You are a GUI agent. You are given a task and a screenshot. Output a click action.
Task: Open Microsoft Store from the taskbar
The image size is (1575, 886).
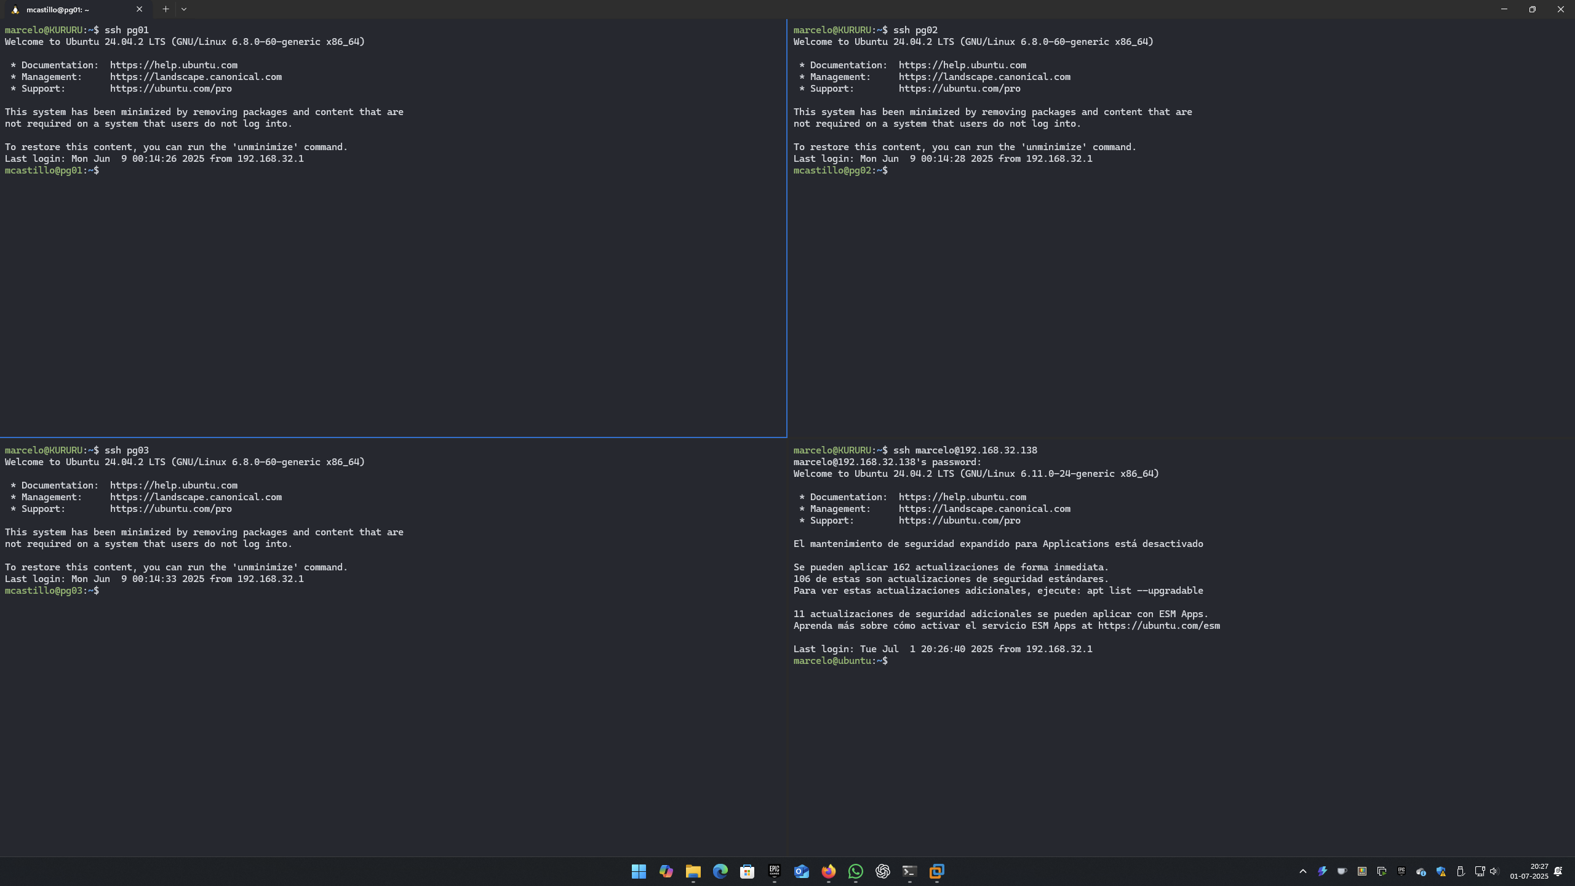click(x=747, y=871)
